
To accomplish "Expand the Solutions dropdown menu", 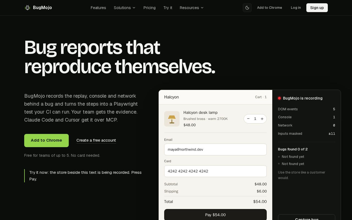I will pos(125,8).
